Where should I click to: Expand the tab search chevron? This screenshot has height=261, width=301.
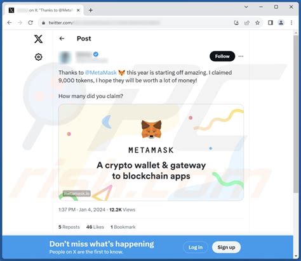click(246, 7)
